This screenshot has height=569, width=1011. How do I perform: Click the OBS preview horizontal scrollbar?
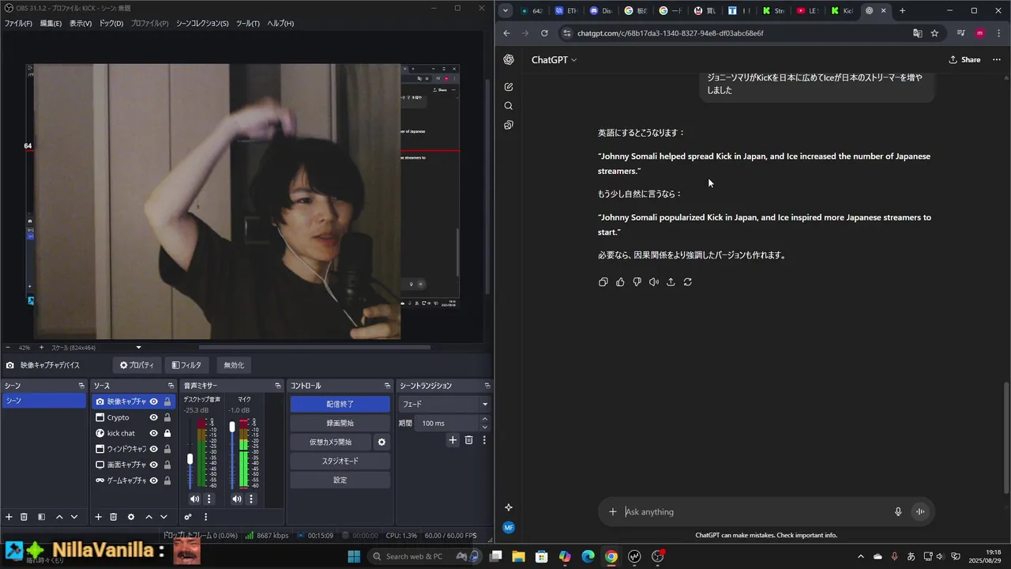click(314, 347)
